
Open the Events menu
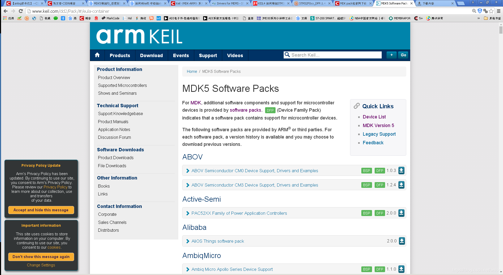181,55
